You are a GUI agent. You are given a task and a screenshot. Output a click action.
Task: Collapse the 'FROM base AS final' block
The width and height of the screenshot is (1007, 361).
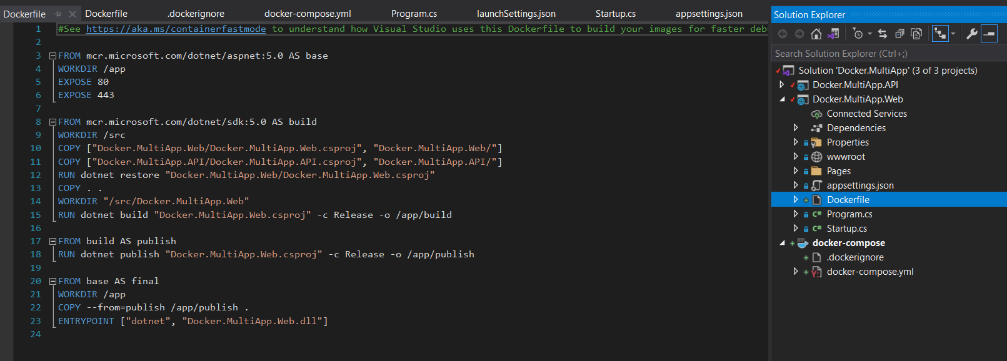(x=53, y=281)
